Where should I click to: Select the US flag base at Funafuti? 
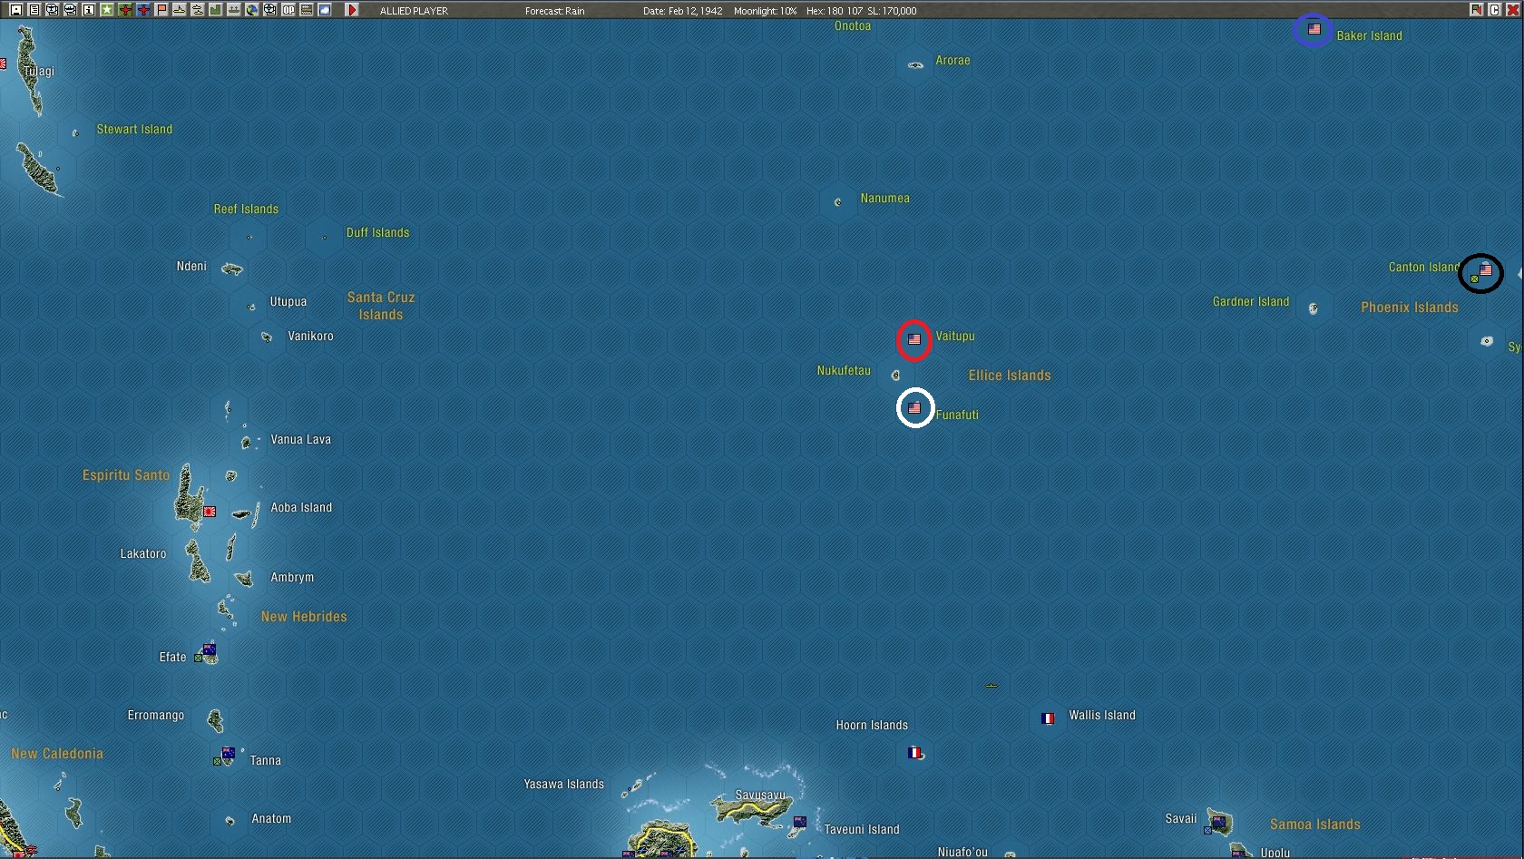(914, 408)
